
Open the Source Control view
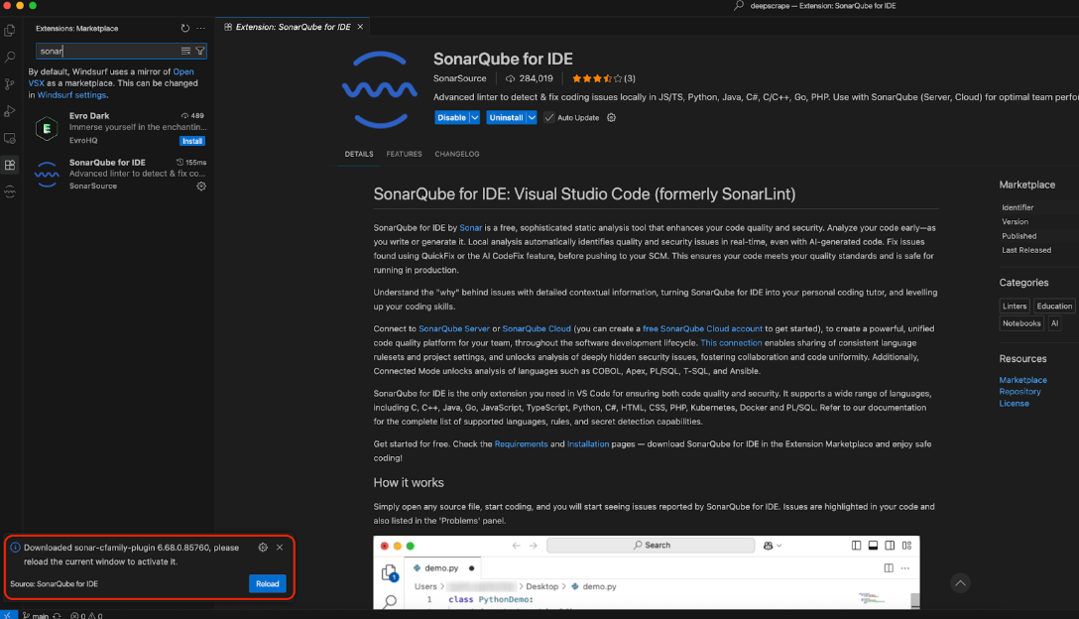(x=10, y=84)
